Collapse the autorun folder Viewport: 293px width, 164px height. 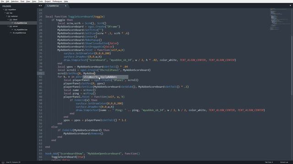[6, 16]
